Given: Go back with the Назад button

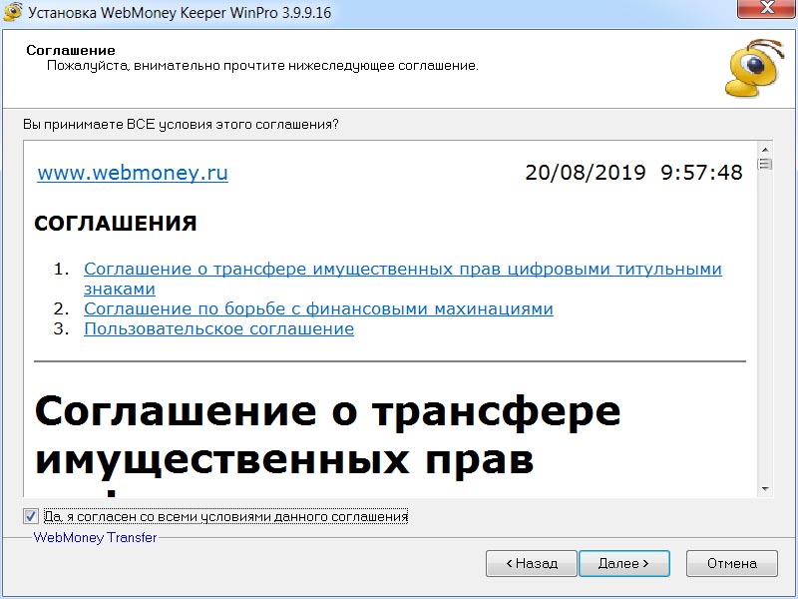Looking at the screenshot, I should [x=532, y=563].
